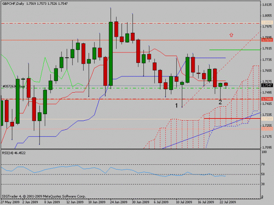
Task: Select the red up arrow chart object
Action: point(231,35)
